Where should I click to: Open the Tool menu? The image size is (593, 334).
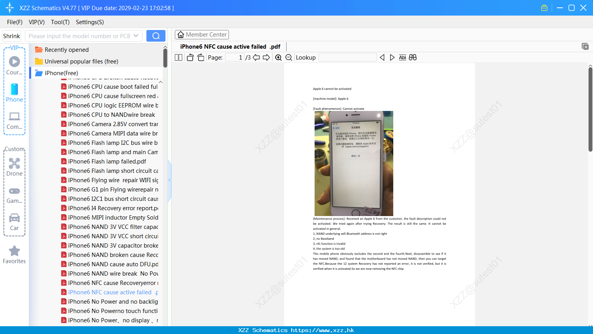[60, 22]
